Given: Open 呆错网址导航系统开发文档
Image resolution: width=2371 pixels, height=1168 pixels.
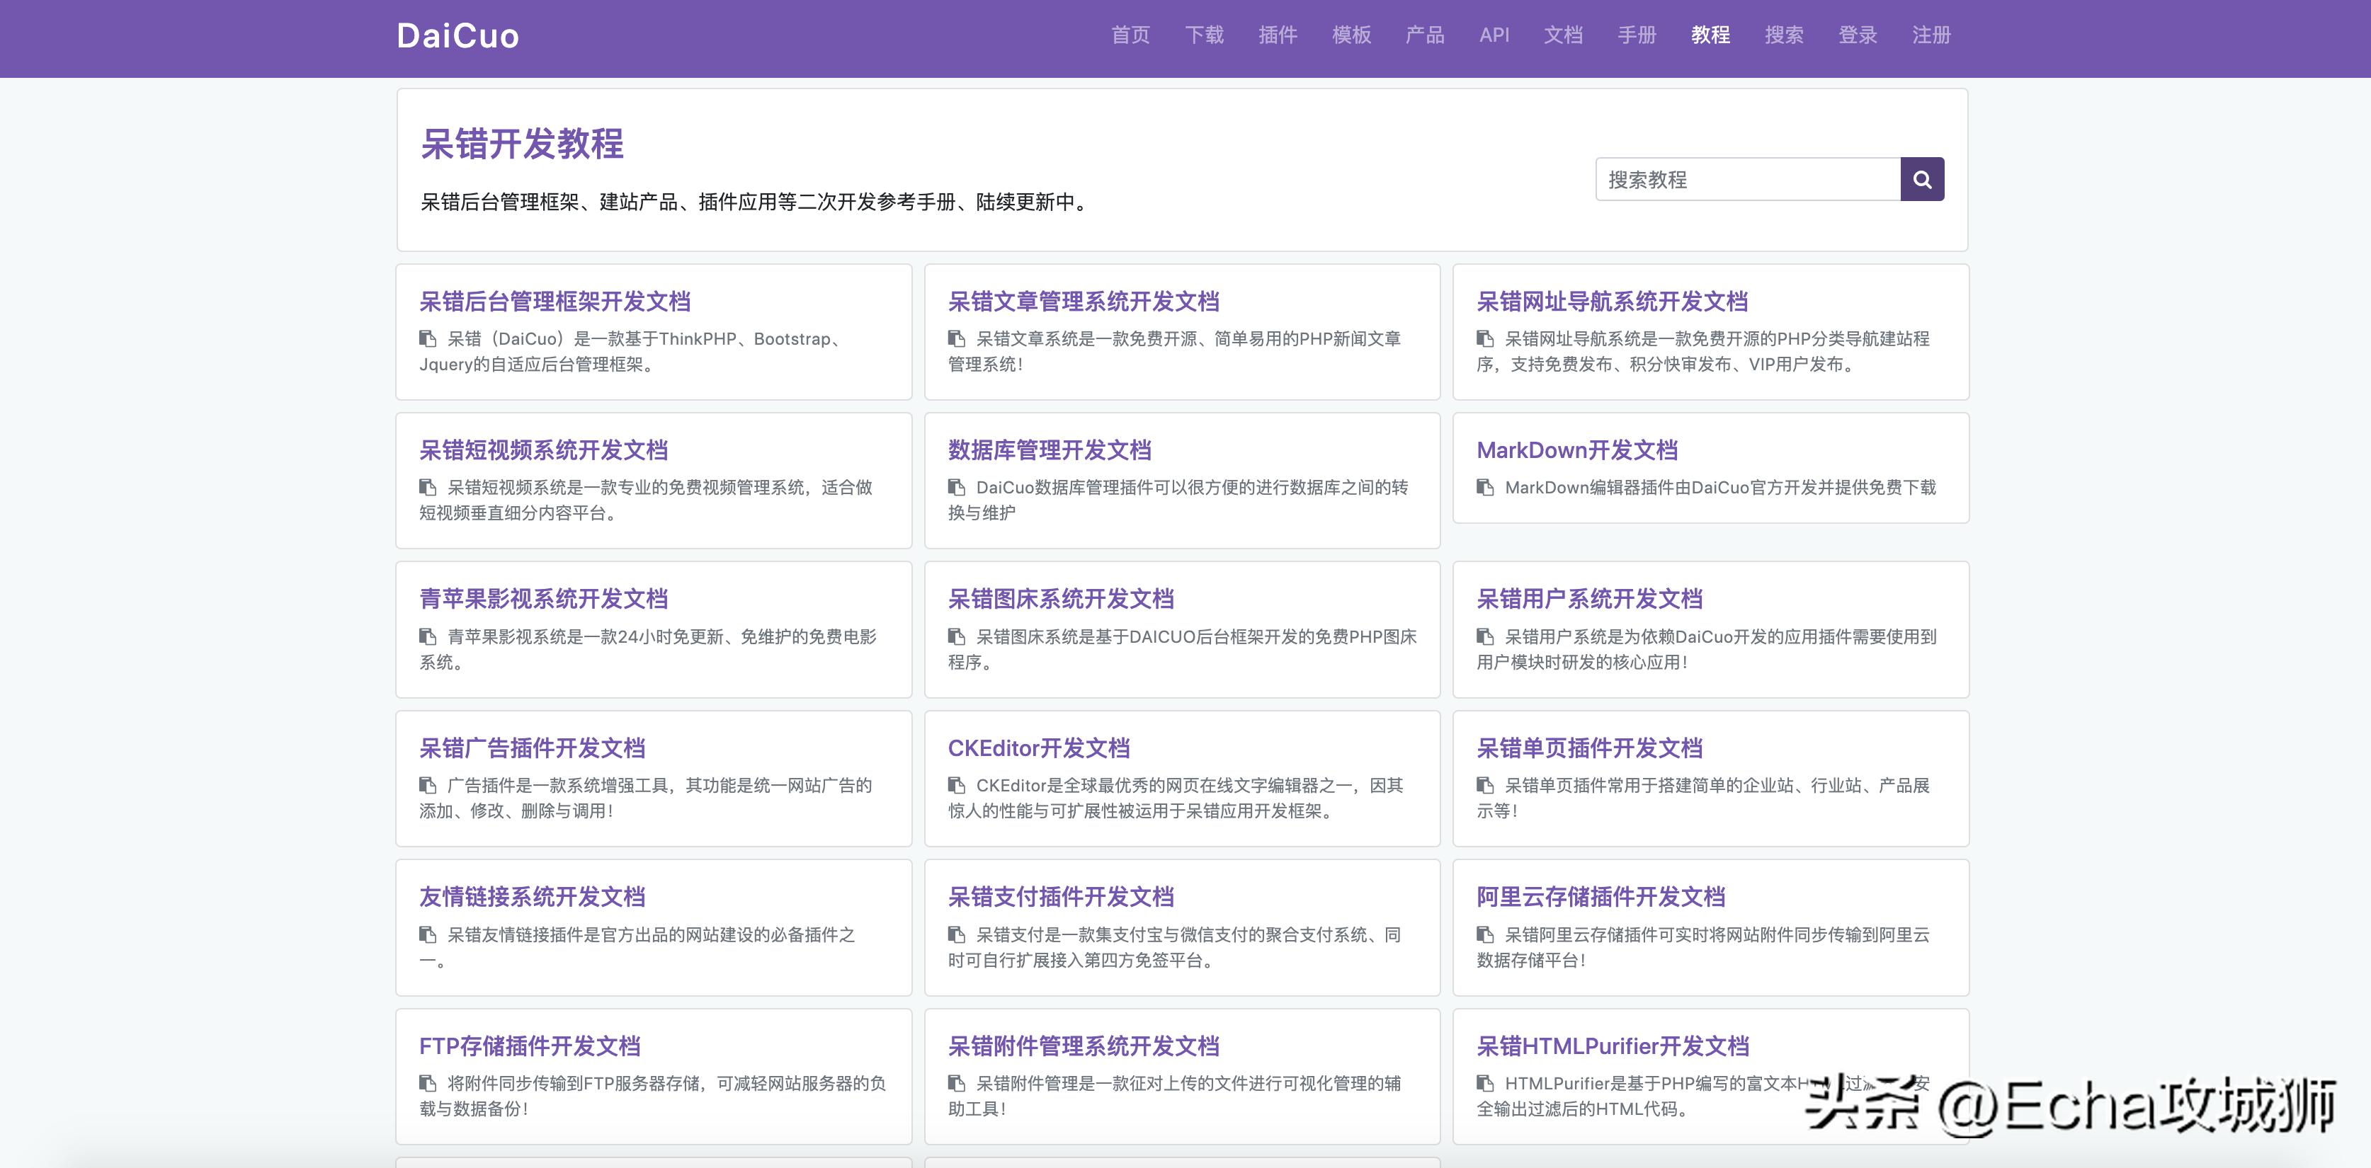Looking at the screenshot, I should click(x=1613, y=302).
